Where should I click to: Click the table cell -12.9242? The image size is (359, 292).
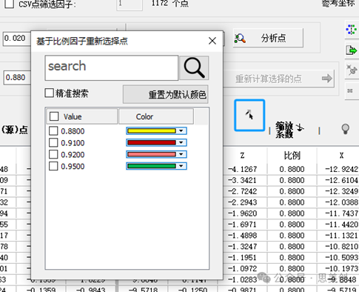point(341,169)
